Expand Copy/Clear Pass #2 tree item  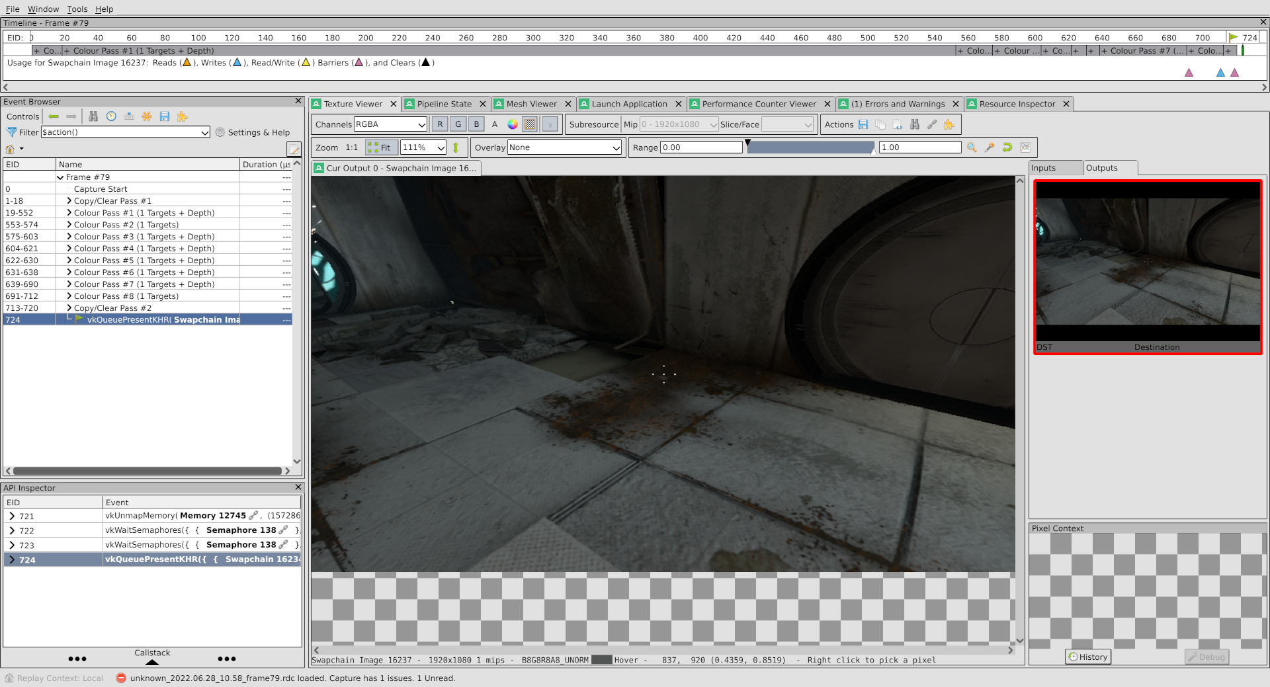pos(69,308)
